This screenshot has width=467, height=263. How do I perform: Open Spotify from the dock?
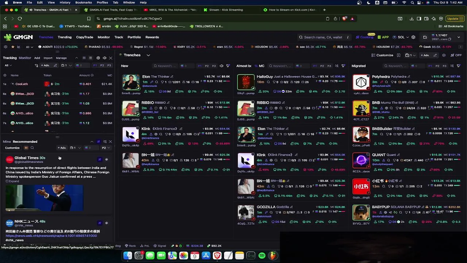tap(262, 256)
